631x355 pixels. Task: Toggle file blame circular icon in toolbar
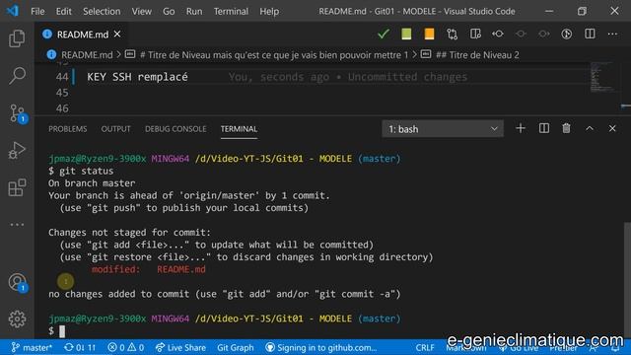coord(567,34)
